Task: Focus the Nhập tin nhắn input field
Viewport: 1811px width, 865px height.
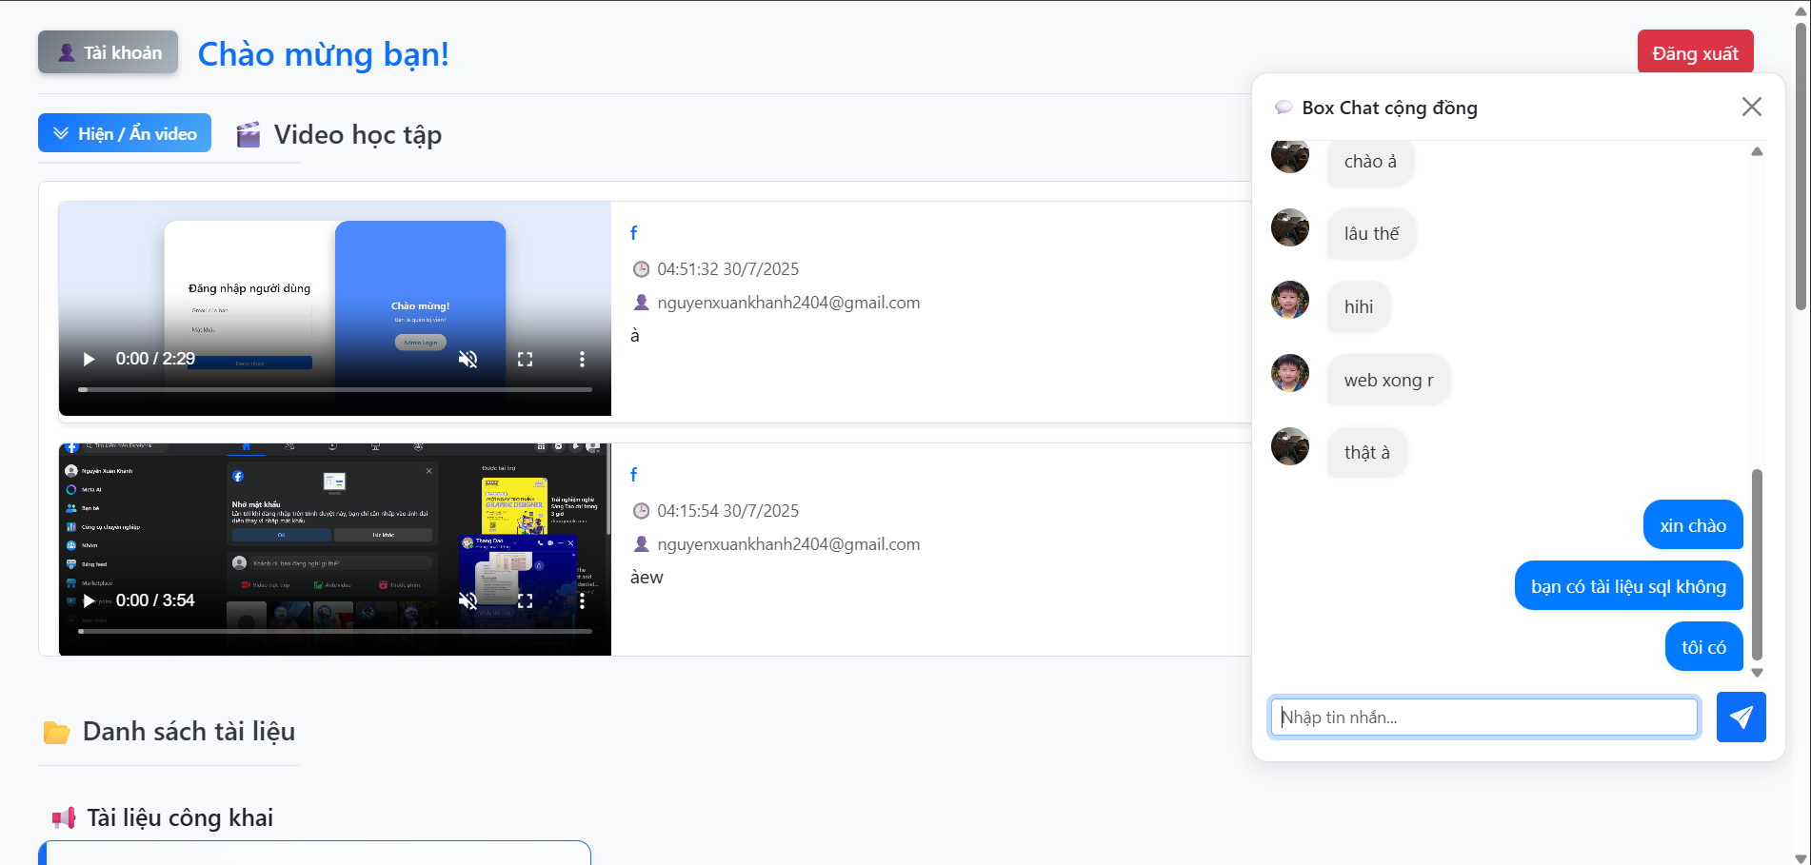Action: pyautogui.click(x=1483, y=717)
